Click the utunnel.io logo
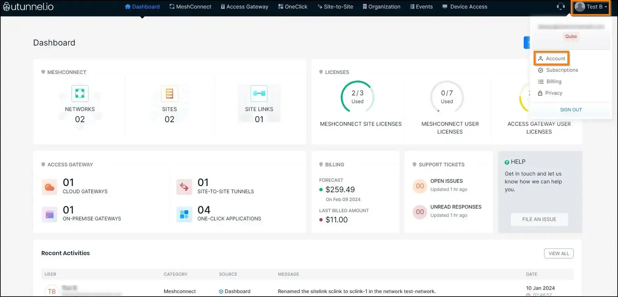Viewport: 618px width, 297px height. tap(29, 7)
